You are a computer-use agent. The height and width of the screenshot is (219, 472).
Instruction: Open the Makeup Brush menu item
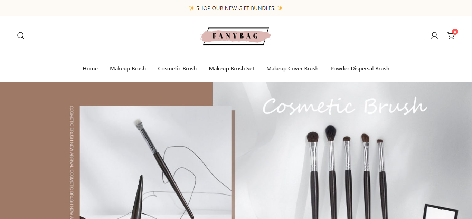[128, 69]
